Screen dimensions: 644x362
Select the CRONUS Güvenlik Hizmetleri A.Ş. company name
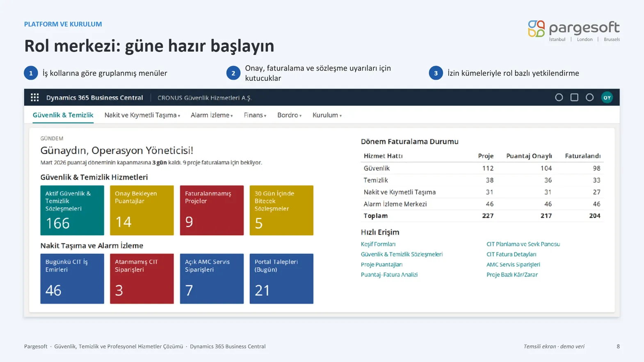(204, 98)
